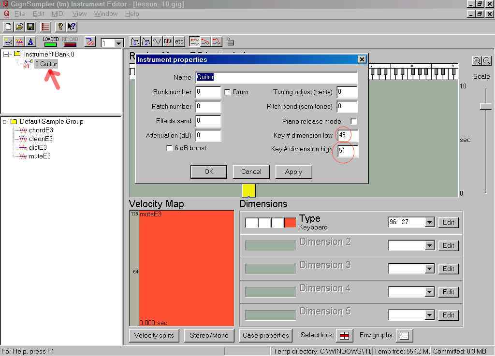Open the Dimension 3 dropdown
The height and width of the screenshot is (356, 495).
[x=429, y=269]
